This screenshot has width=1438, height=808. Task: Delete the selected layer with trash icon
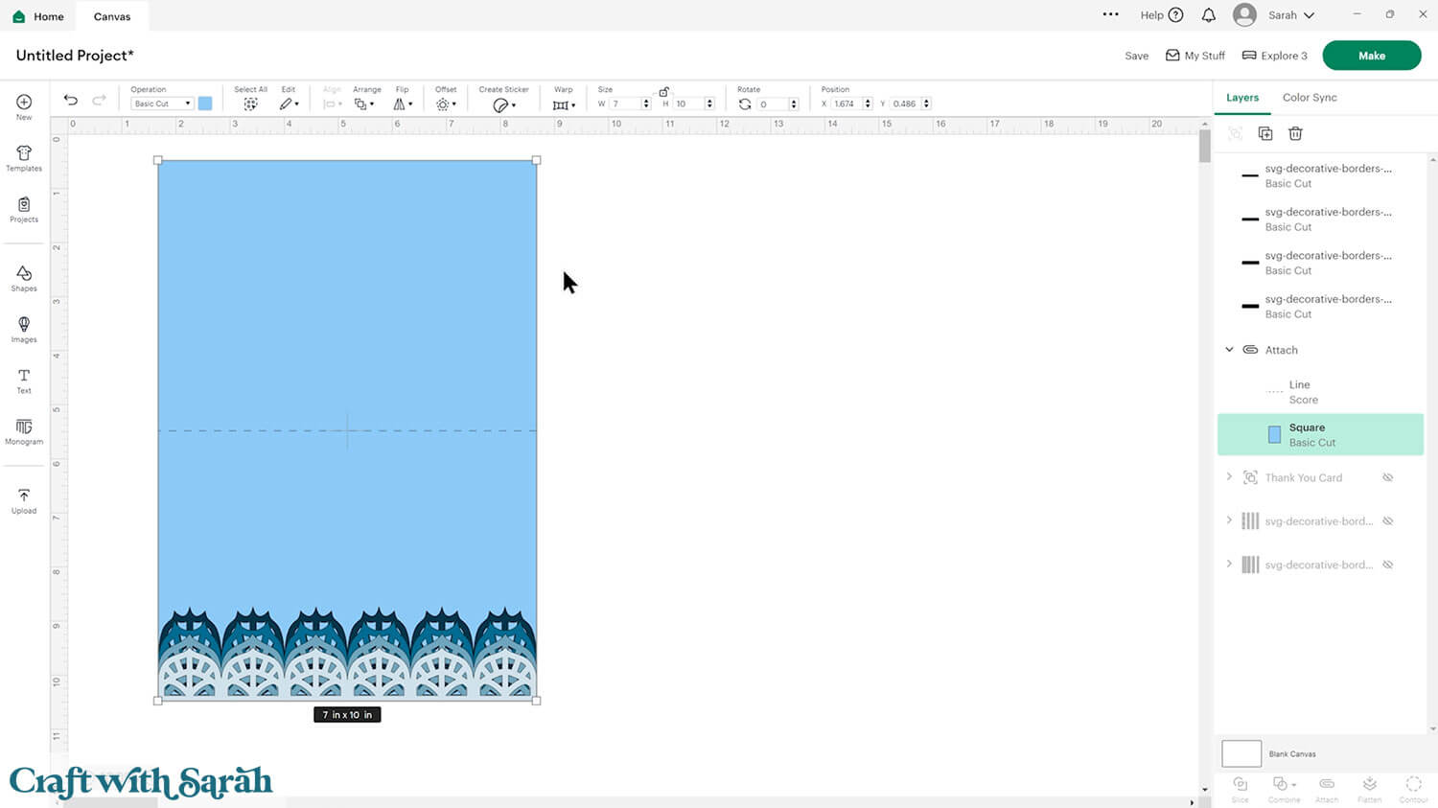pyautogui.click(x=1295, y=133)
